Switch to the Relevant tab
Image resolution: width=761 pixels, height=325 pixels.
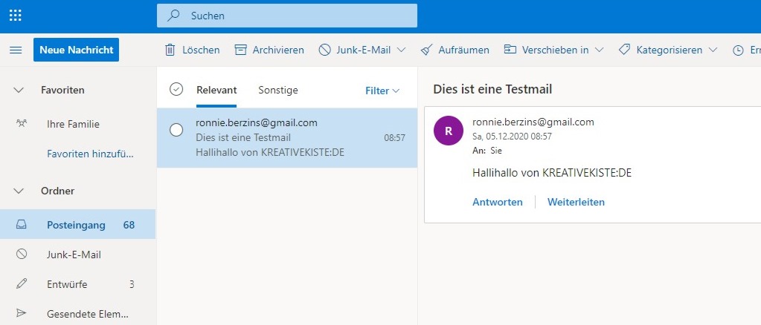tap(216, 90)
